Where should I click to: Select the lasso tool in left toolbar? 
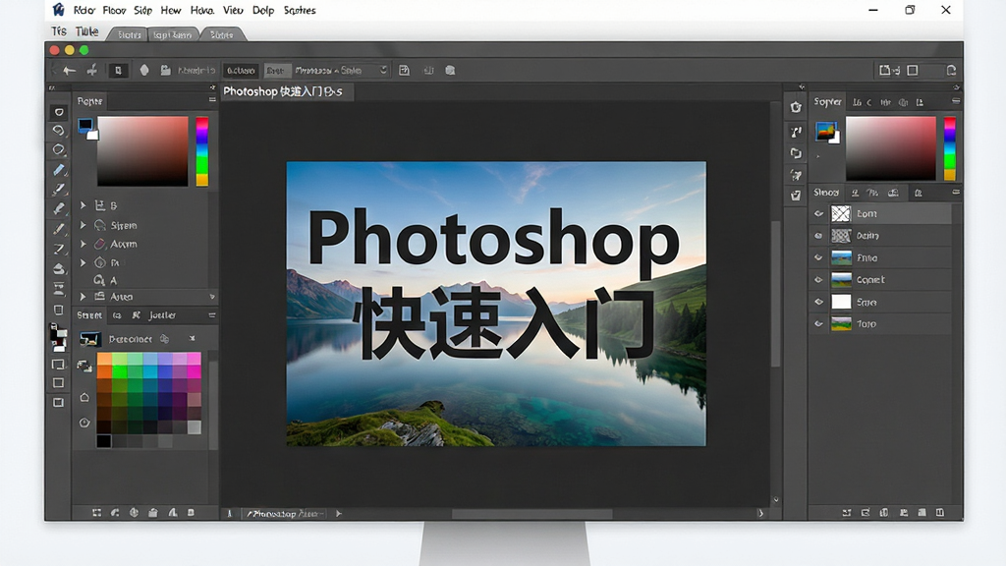pos(58,131)
